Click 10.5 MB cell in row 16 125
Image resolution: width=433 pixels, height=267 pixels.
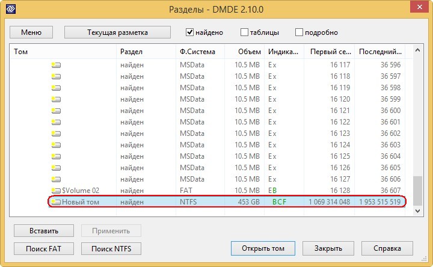(x=247, y=156)
